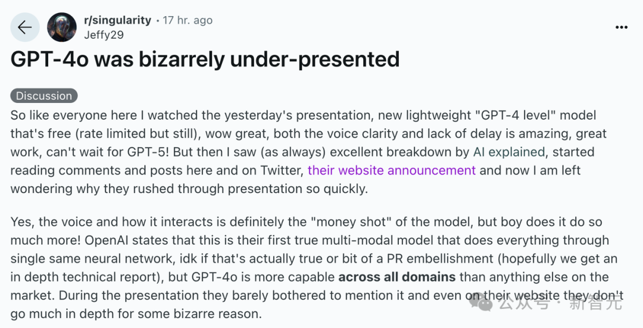Open the three-dot post options menu
643x328 pixels.
[x=621, y=27]
